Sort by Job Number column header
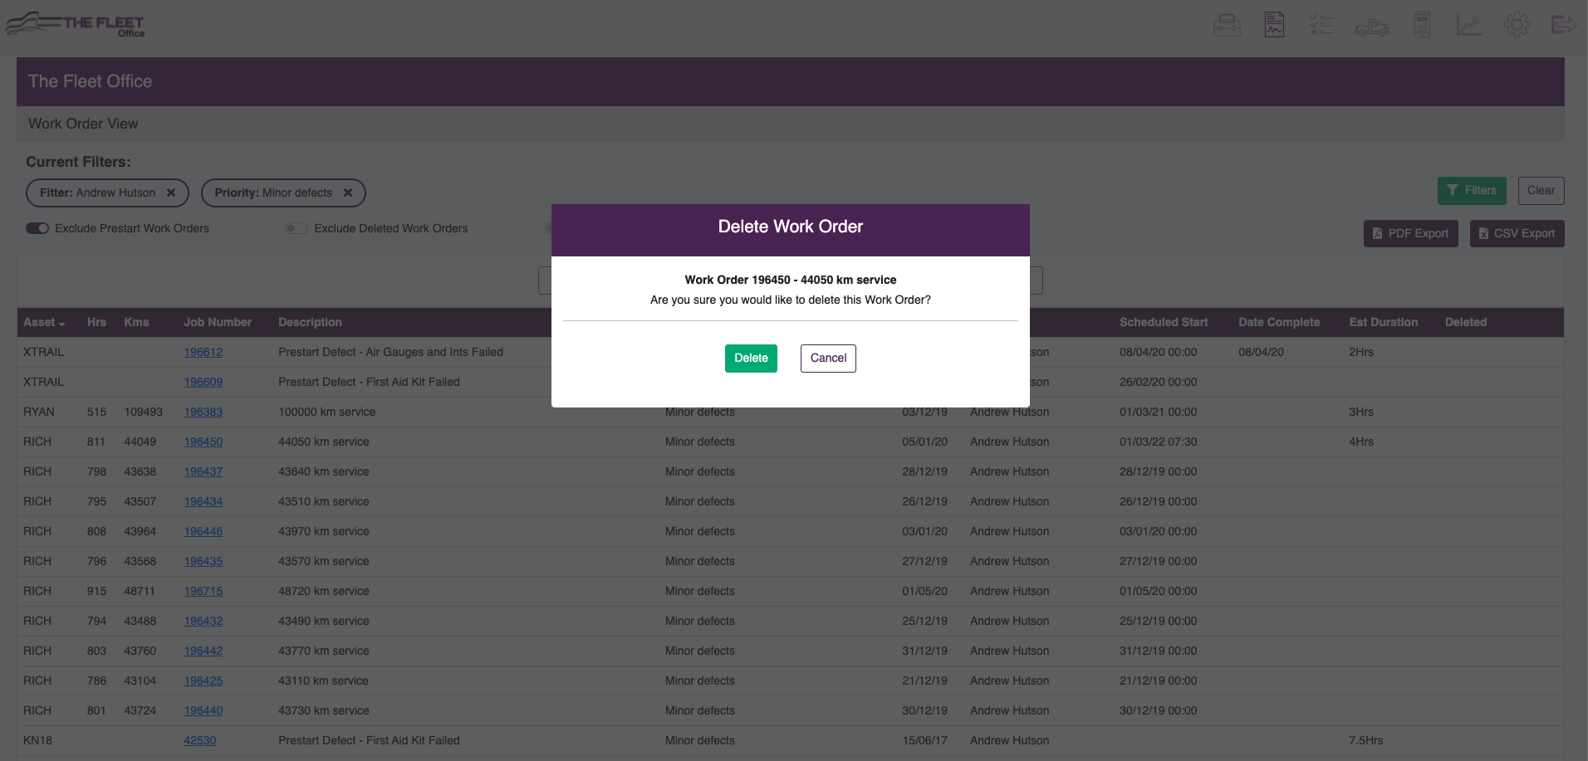 [218, 322]
